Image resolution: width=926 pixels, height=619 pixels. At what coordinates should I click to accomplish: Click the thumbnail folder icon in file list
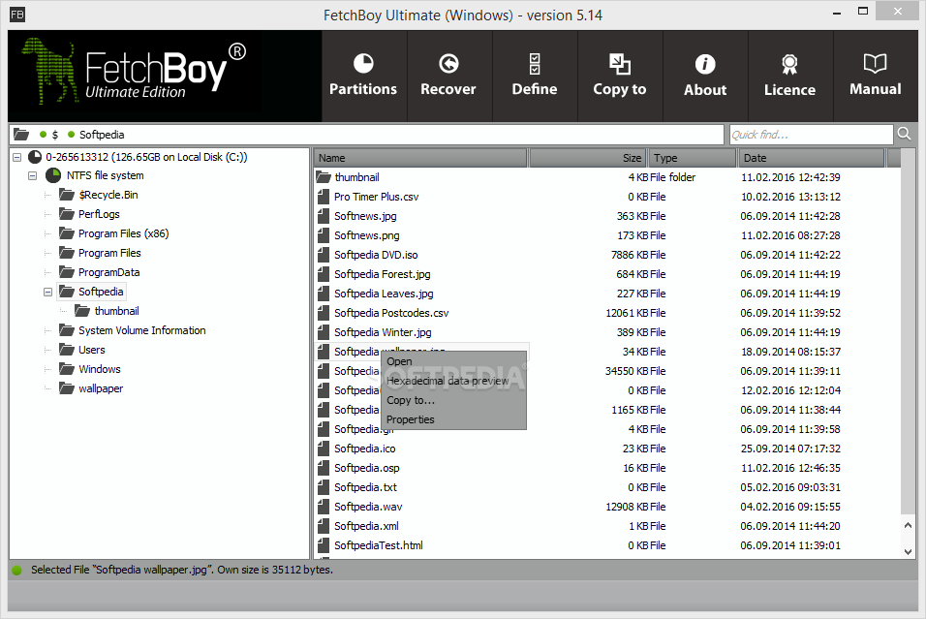324,176
